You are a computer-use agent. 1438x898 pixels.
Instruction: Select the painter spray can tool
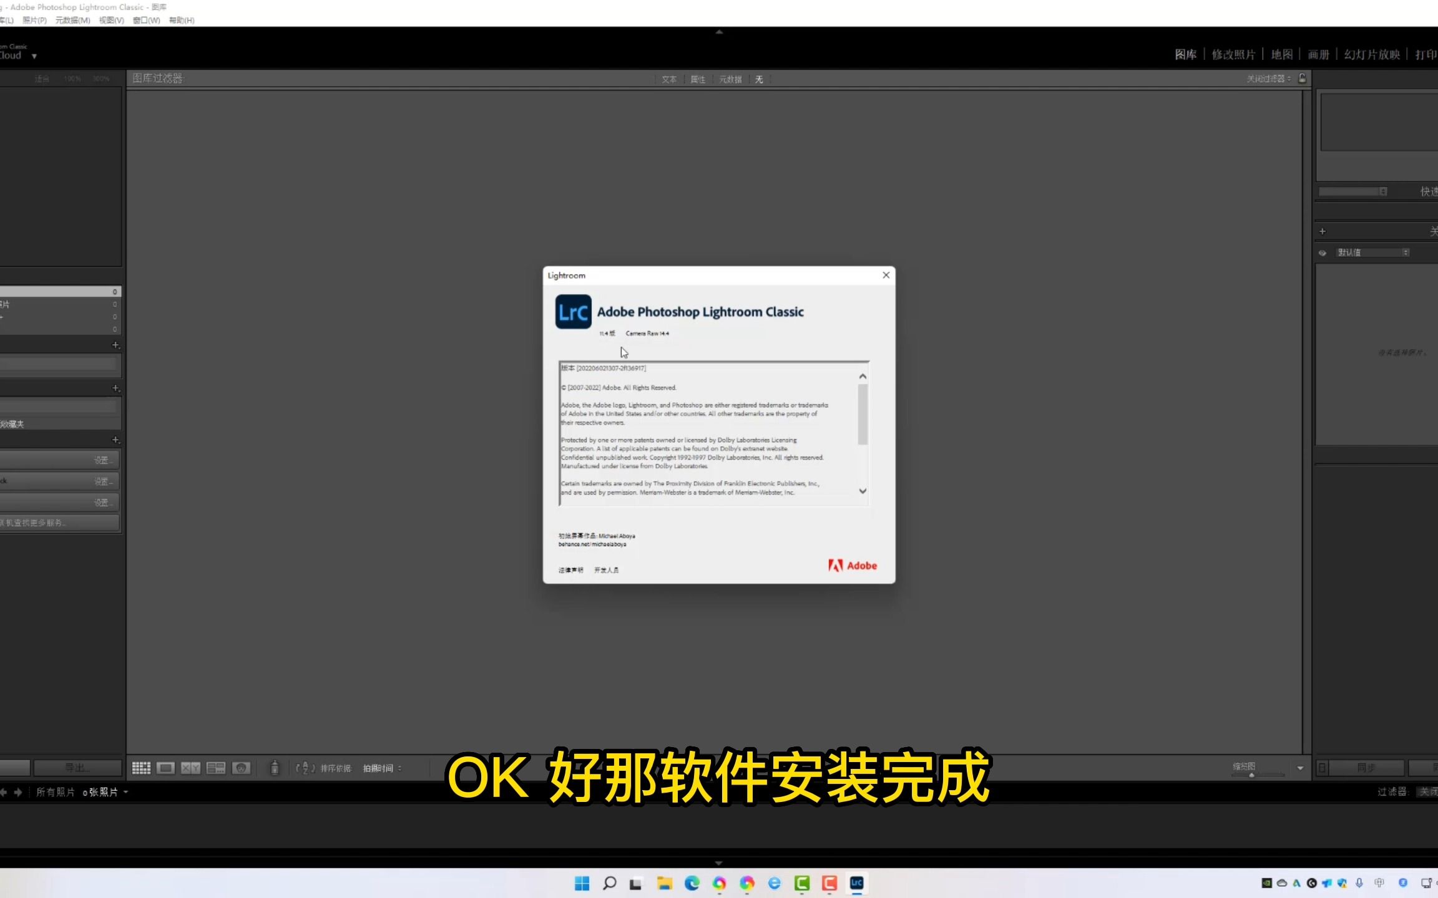pos(275,768)
